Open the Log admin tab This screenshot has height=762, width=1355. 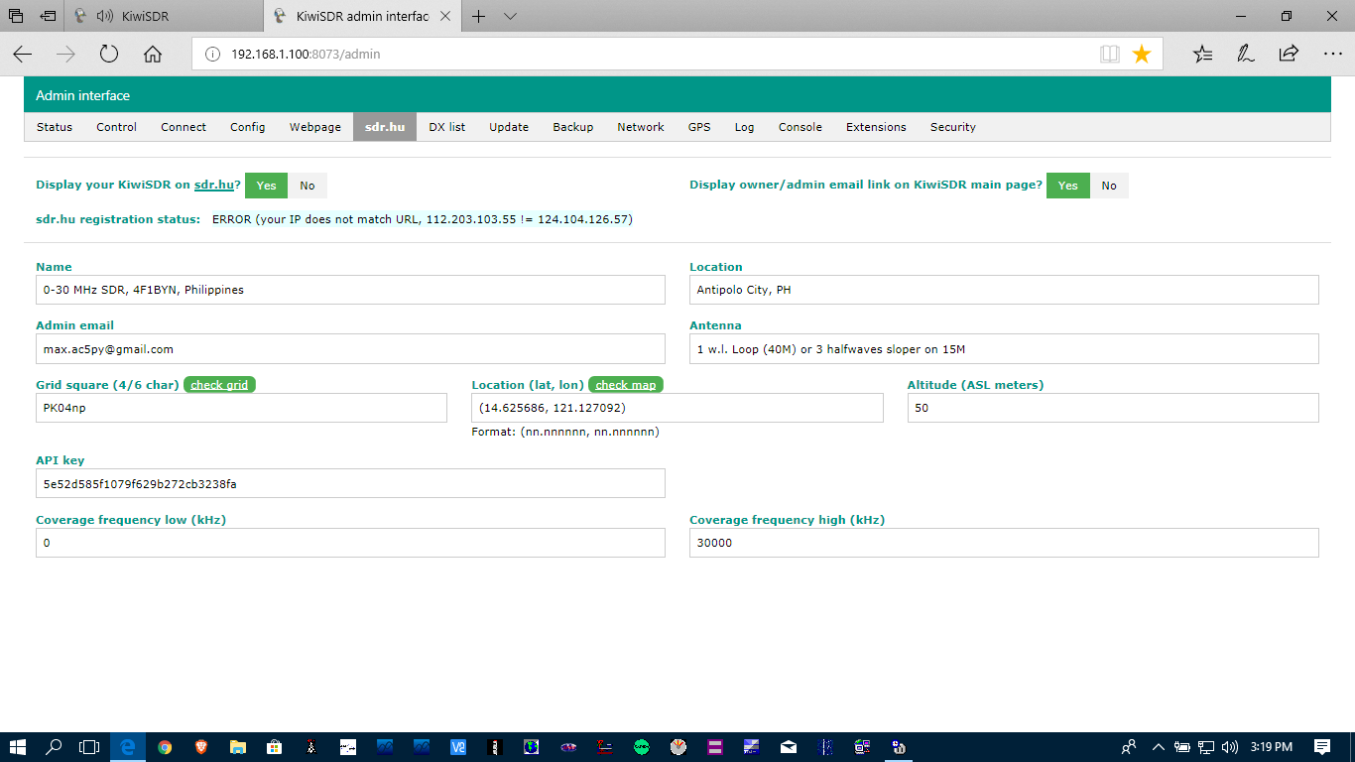coord(745,127)
